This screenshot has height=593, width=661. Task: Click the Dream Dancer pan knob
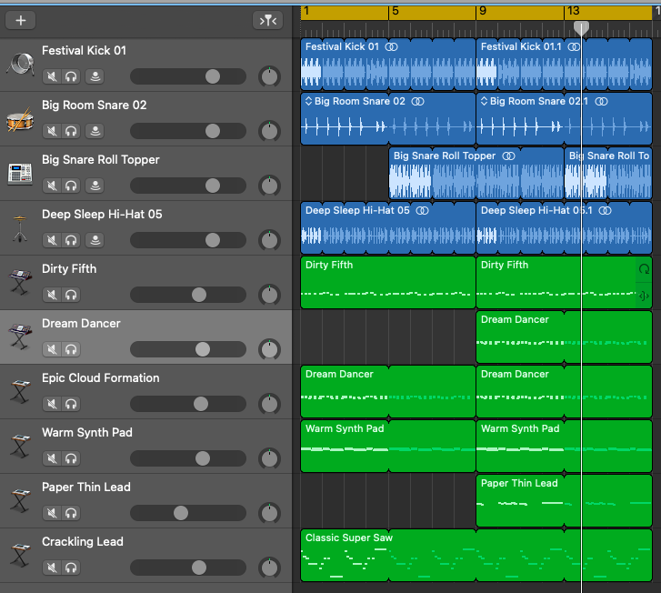pyautogui.click(x=269, y=349)
